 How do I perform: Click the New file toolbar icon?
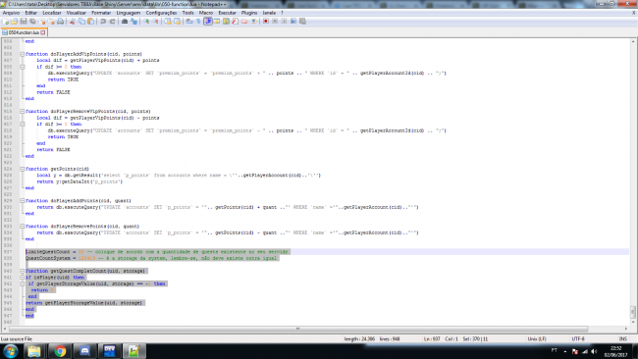coord(5,22)
